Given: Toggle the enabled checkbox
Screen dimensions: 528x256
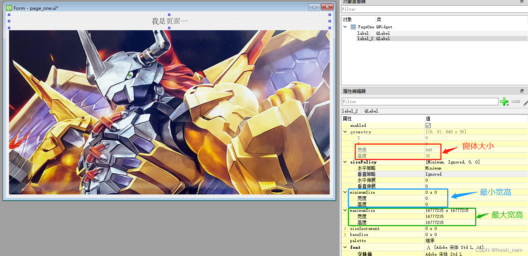Looking at the screenshot, I should [428, 125].
